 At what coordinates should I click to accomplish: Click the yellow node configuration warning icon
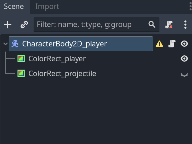coord(159,44)
